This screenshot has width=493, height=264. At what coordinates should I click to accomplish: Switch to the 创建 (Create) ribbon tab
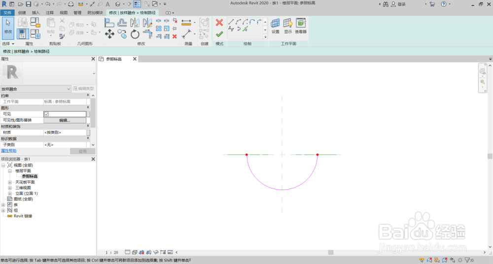(x=22, y=13)
